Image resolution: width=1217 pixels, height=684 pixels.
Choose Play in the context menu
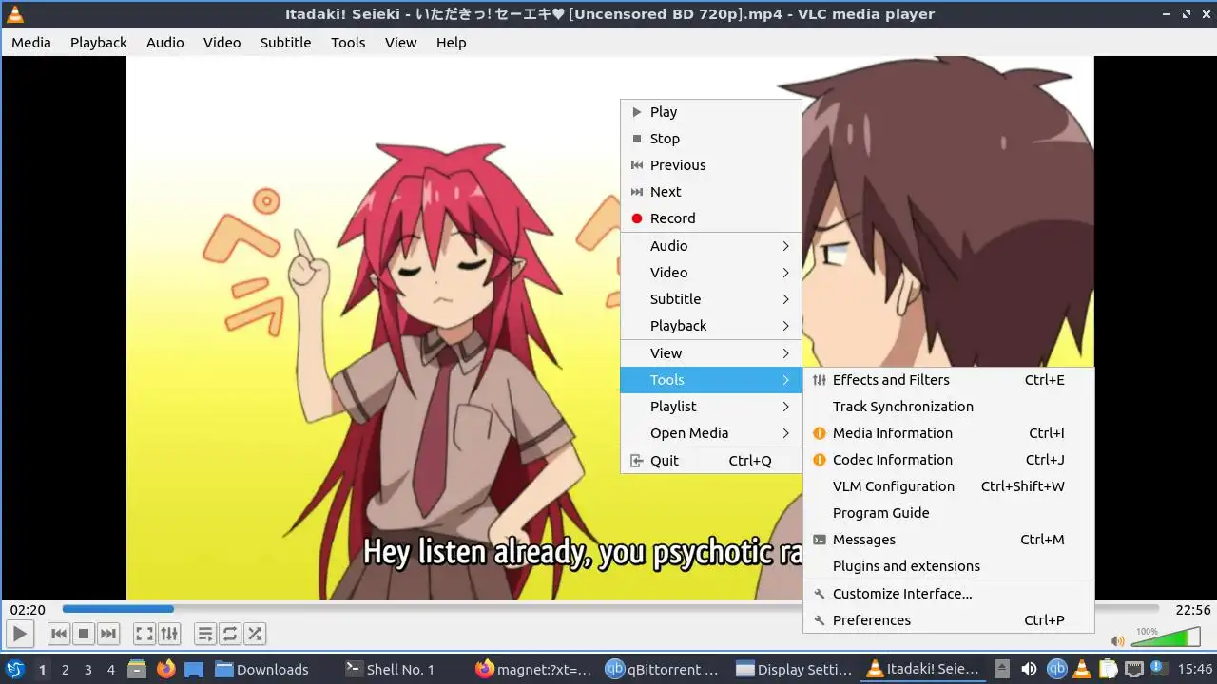coord(711,112)
